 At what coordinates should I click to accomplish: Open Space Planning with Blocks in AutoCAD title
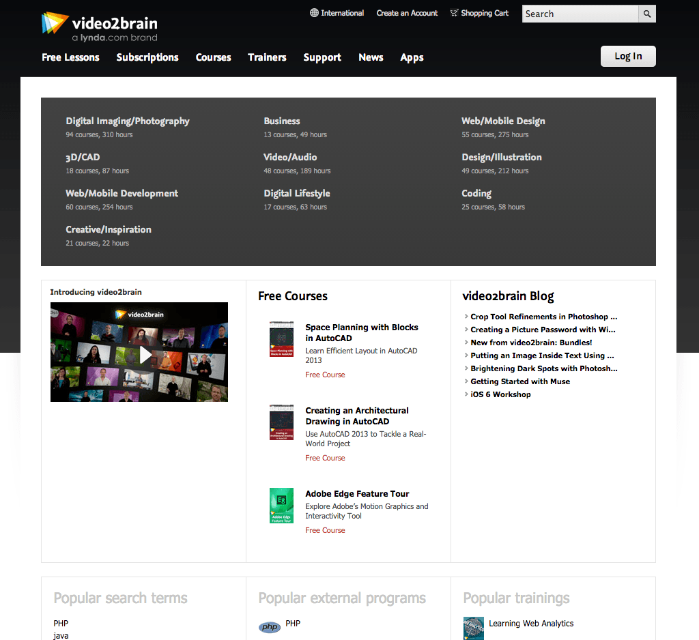tap(362, 332)
